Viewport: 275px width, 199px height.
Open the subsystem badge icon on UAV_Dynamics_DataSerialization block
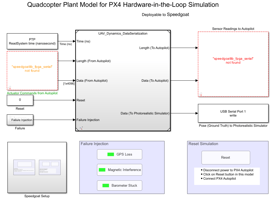click(x=81, y=128)
